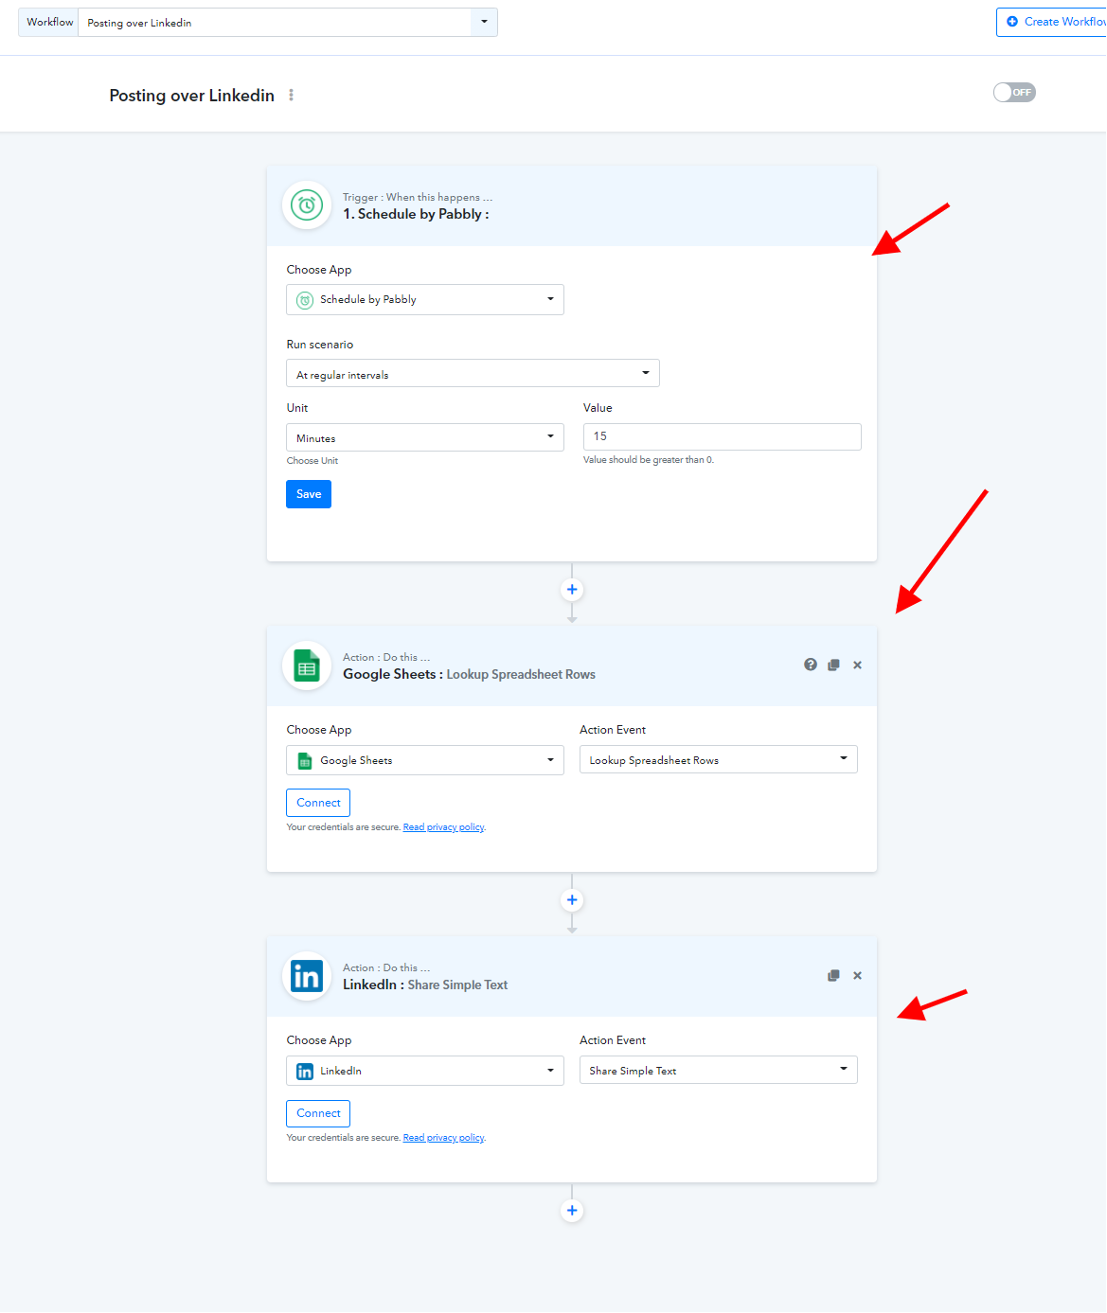1107x1313 pixels.
Task: Click the Google Sheets step icon
Action: coord(307,665)
